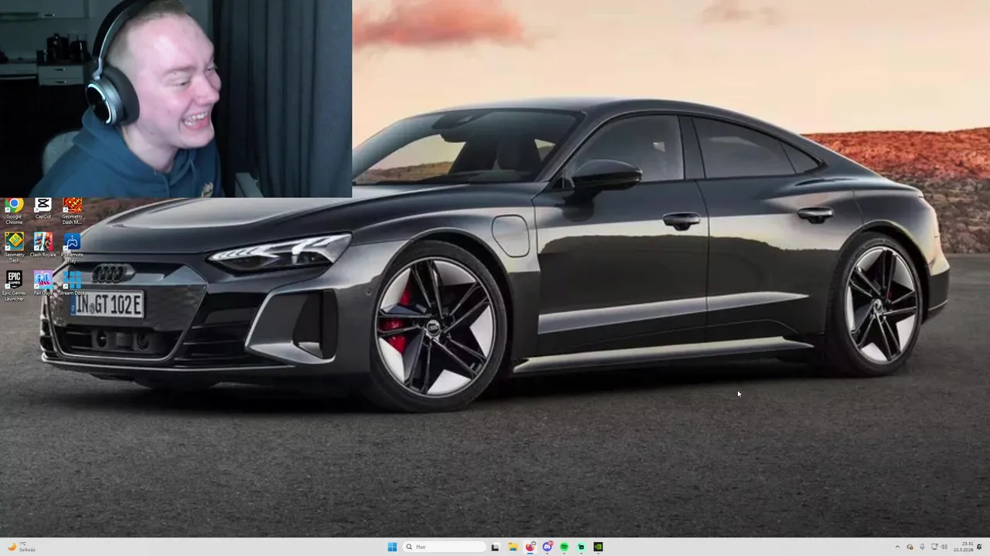Launch the CapCut desktop shortcut
990x556 pixels.
pyautogui.click(x=43, y=209)
